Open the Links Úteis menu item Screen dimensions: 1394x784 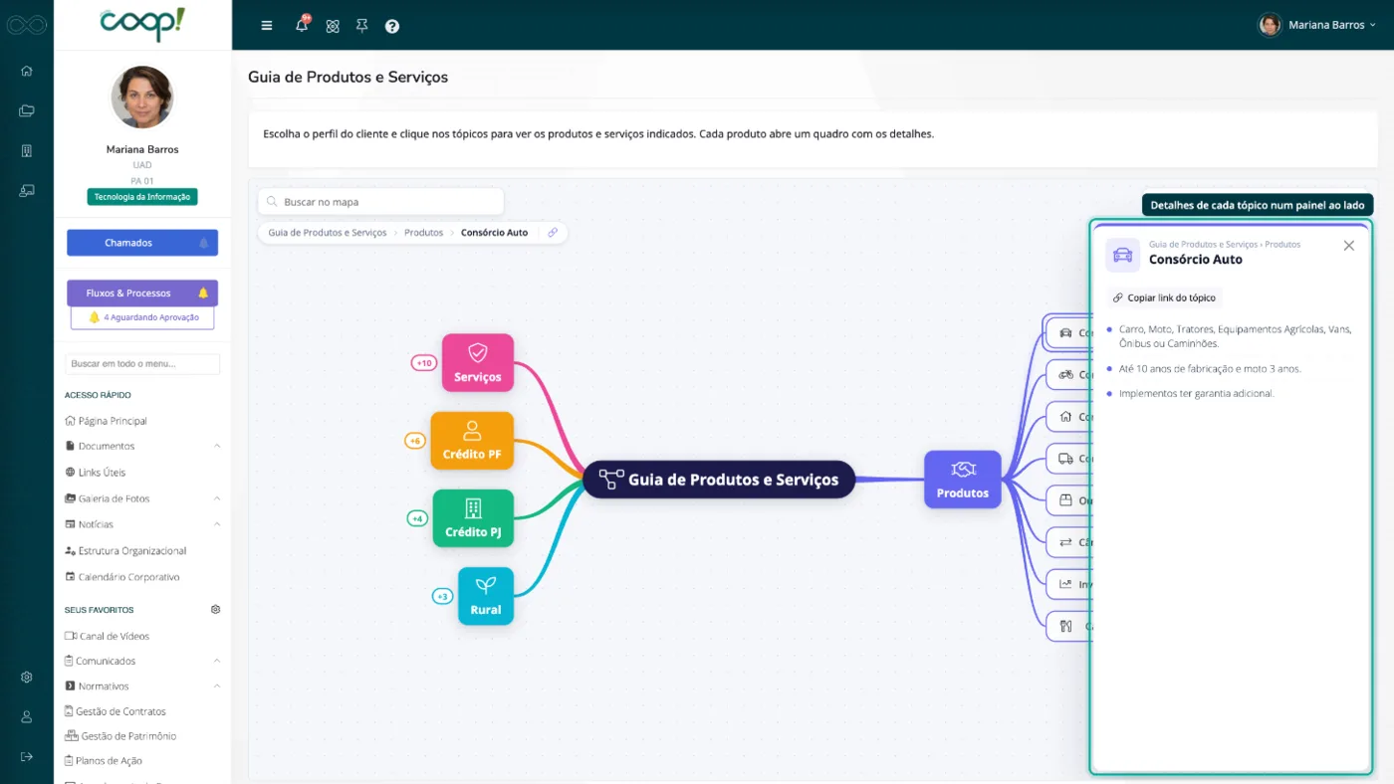tap(96, 473)
